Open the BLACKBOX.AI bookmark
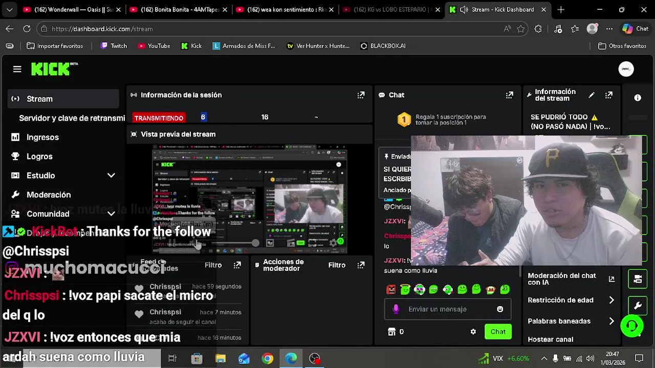655x368 pixels. coord(383,46)
